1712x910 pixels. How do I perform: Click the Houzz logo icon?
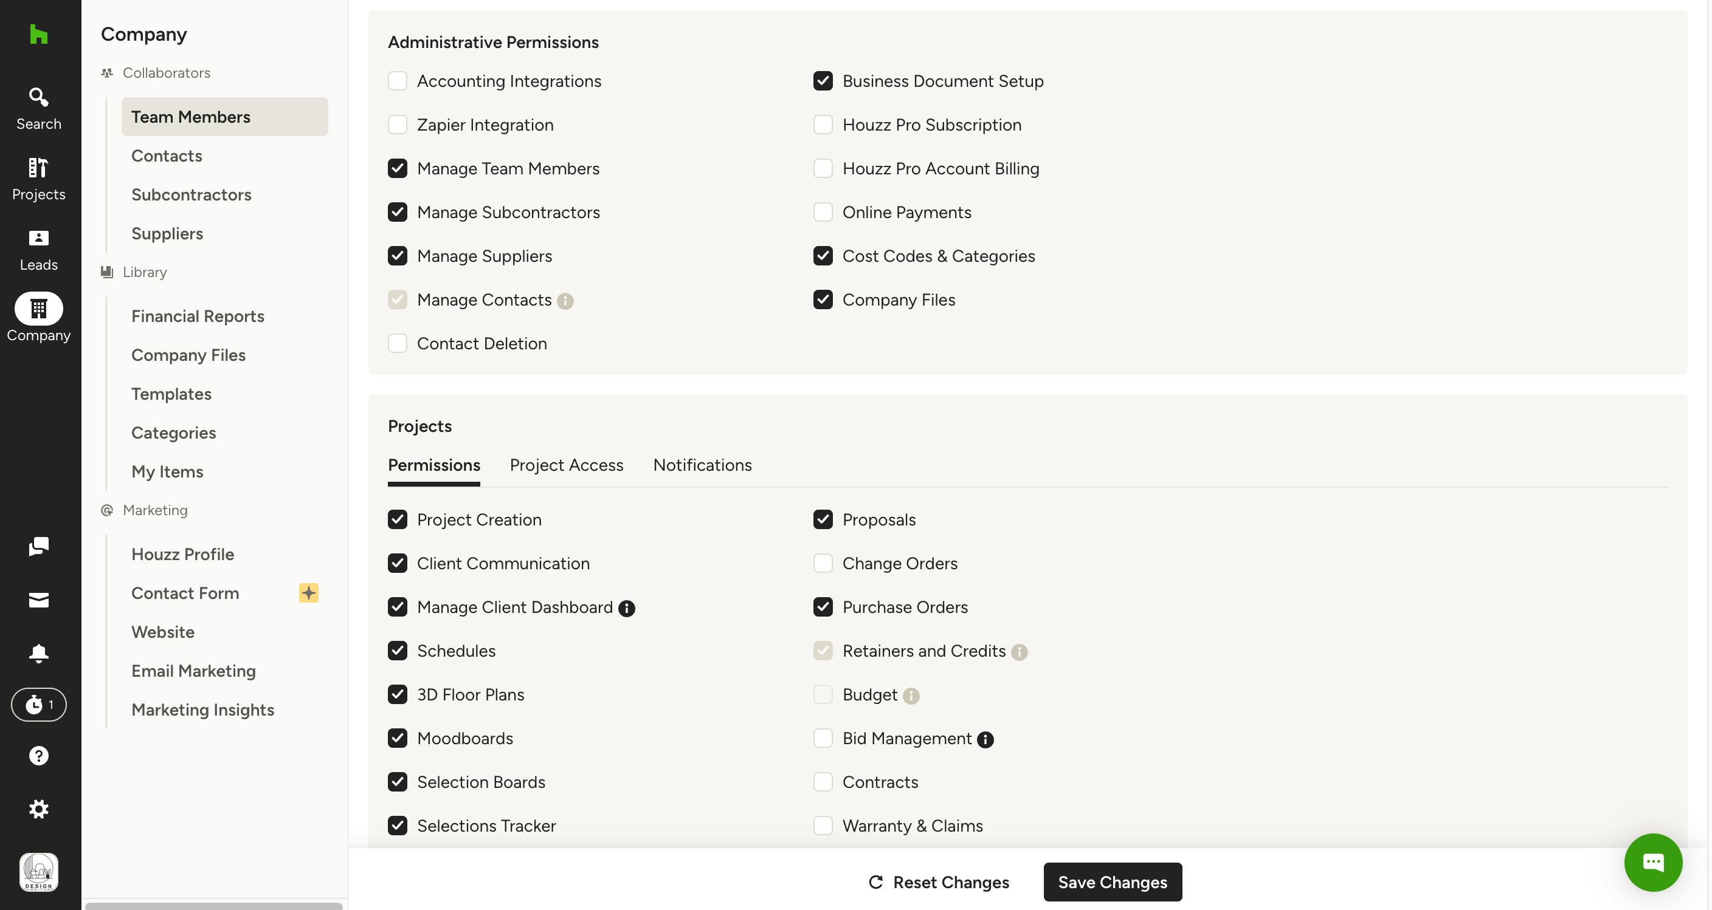click(38, 34)
